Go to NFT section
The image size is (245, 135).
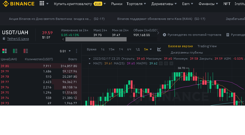click(x=227, y=4)
